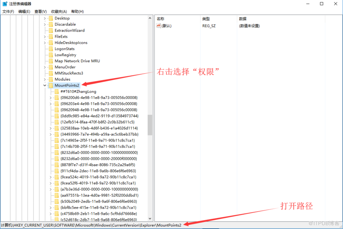Image resolution: width=343 pixels, height=229 pixels.
Task: Click folder icon of {0dd9c985-e84a-4ed2-9119-d13584973744}
Action: coord(57,116)
